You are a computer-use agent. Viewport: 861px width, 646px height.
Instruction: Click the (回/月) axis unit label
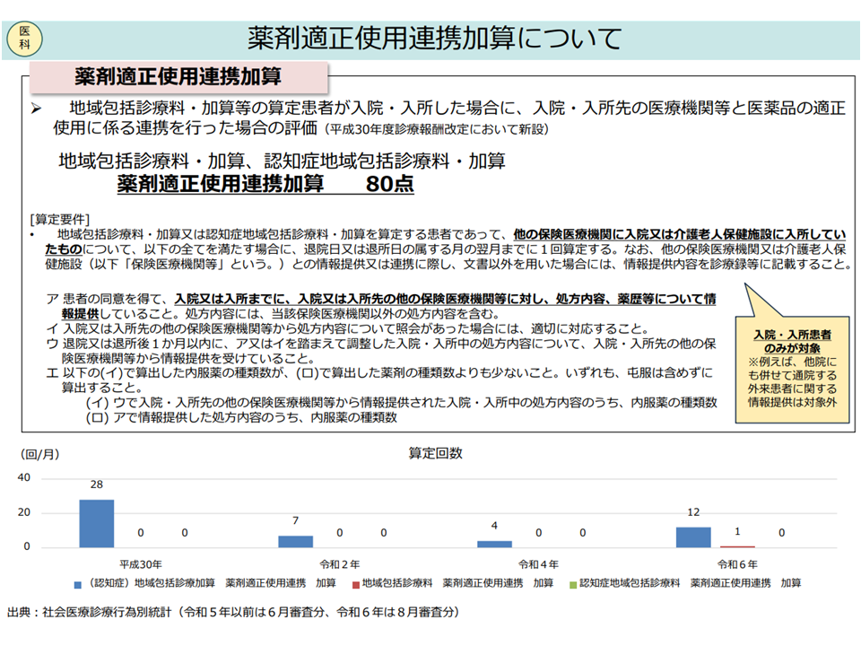pyautogui.click(x=39, y=454)
